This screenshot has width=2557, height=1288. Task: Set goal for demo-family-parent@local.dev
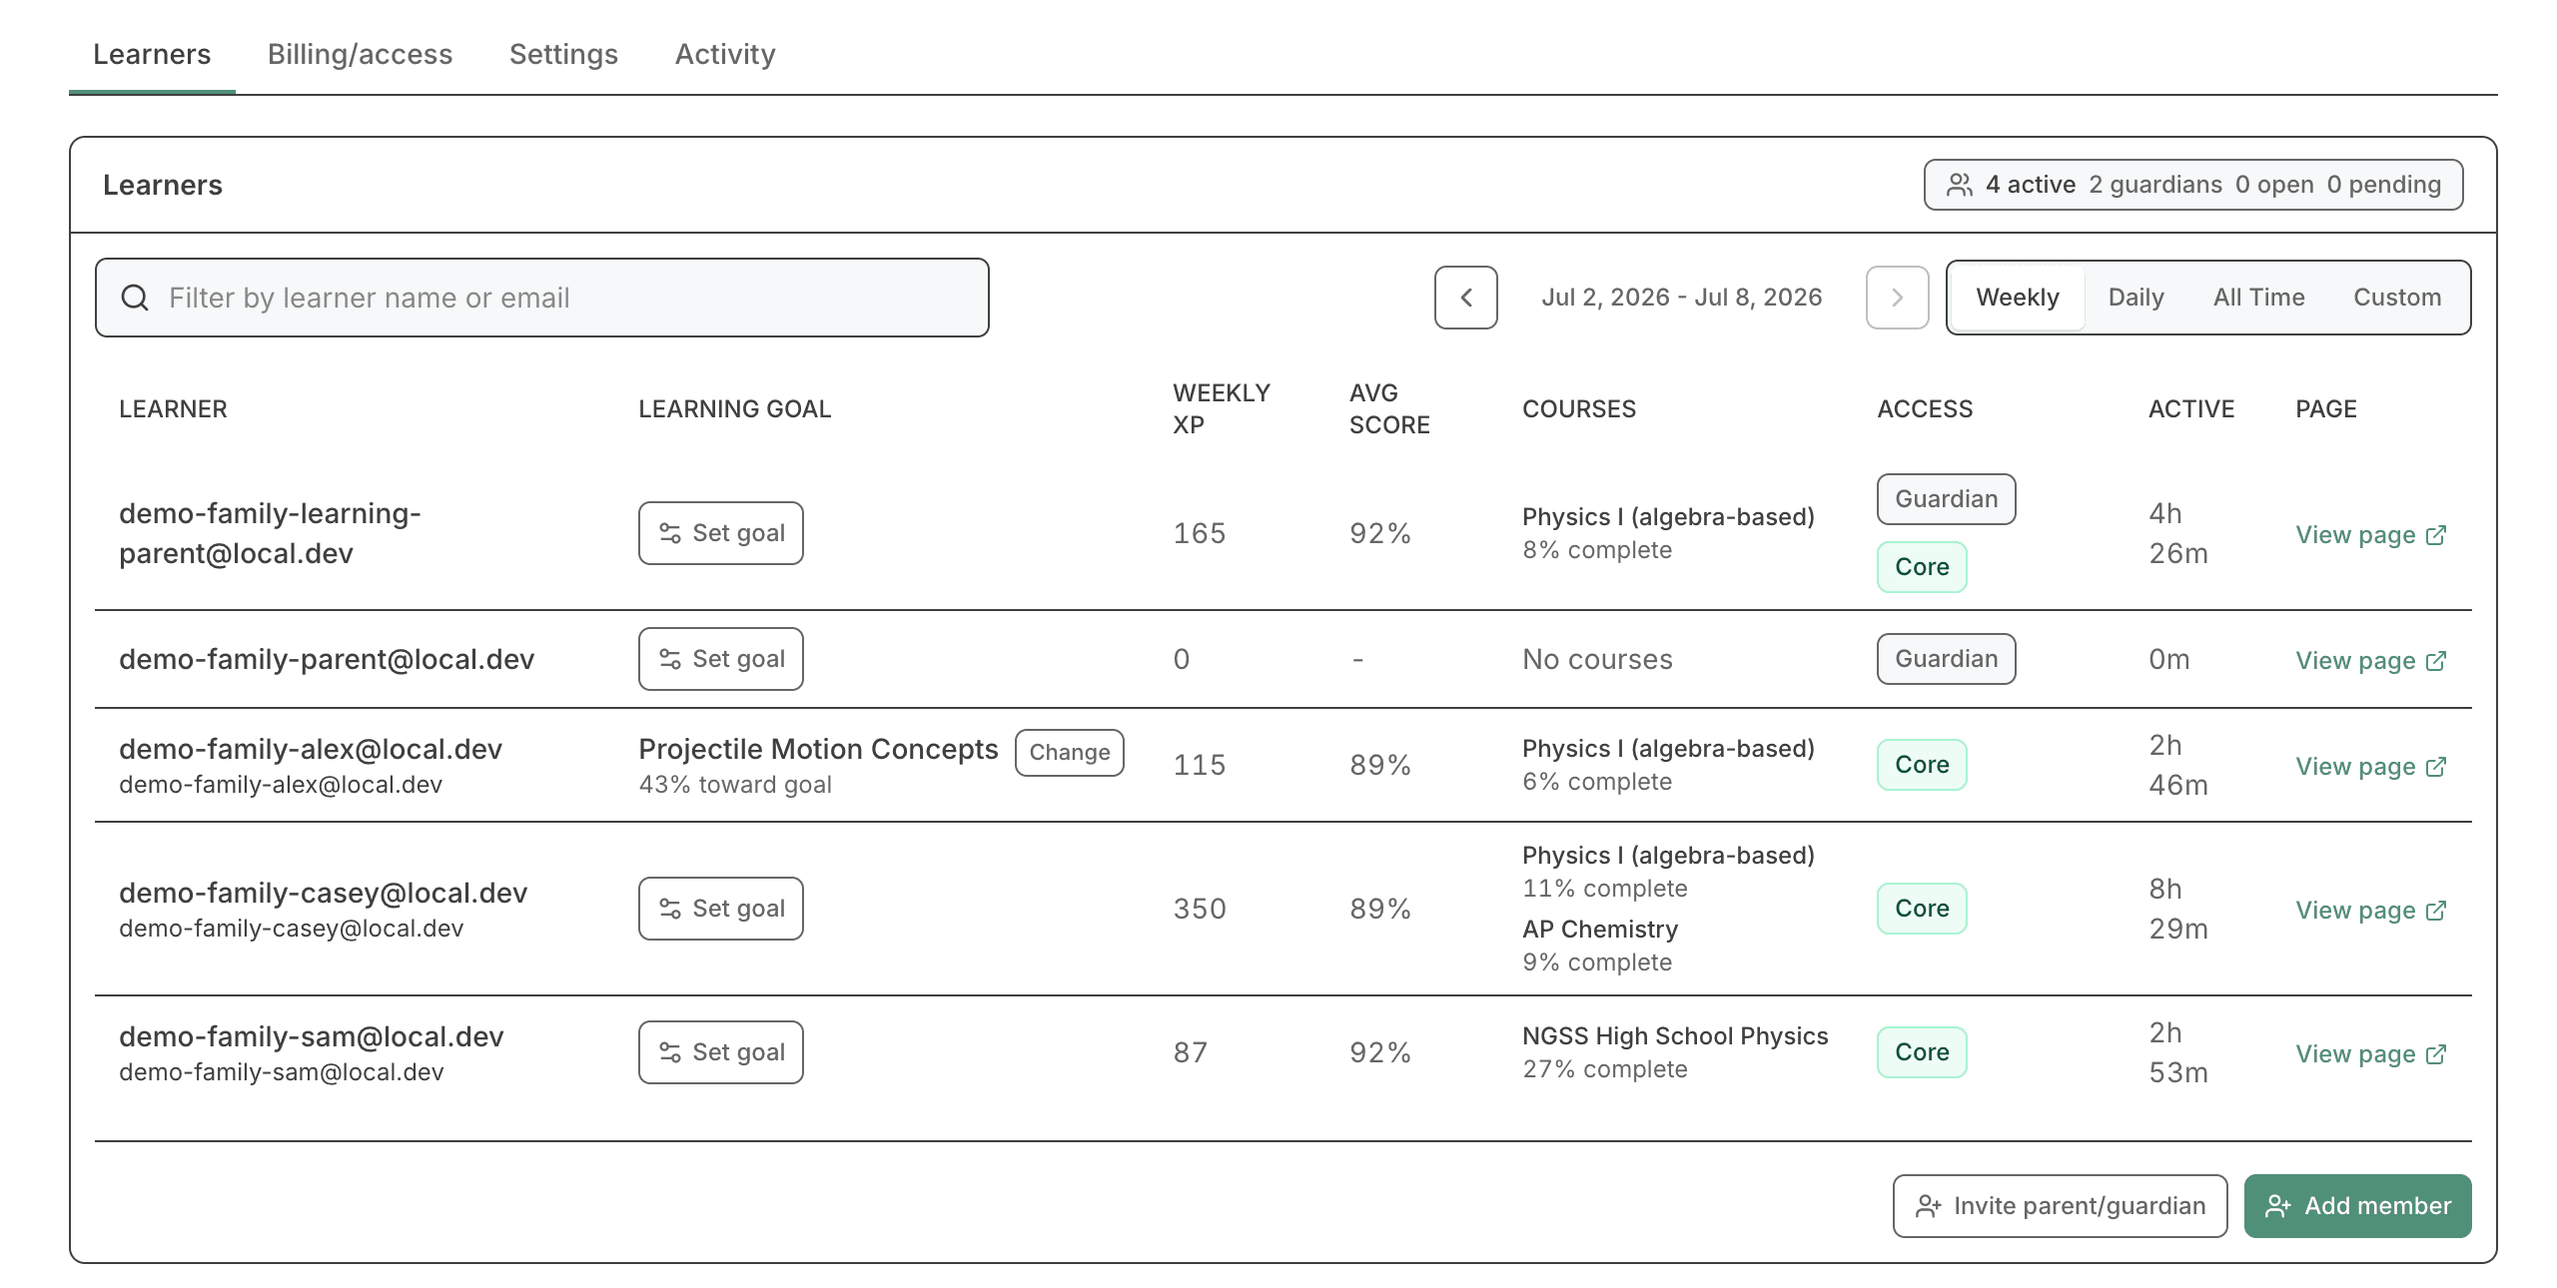tap(721, 659)
